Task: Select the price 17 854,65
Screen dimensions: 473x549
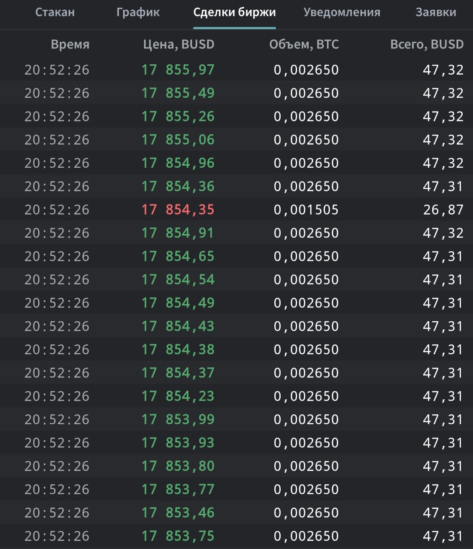Action: click(178, 256)
